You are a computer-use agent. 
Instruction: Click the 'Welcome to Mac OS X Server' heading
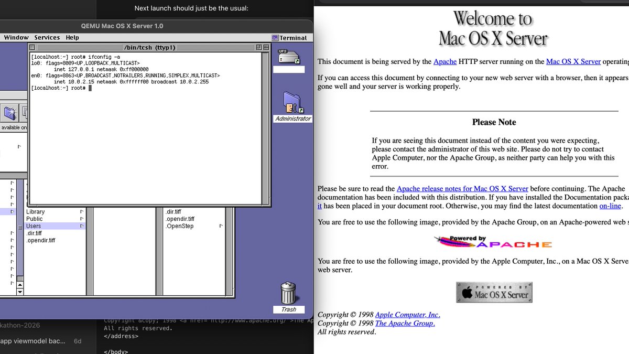493,28
